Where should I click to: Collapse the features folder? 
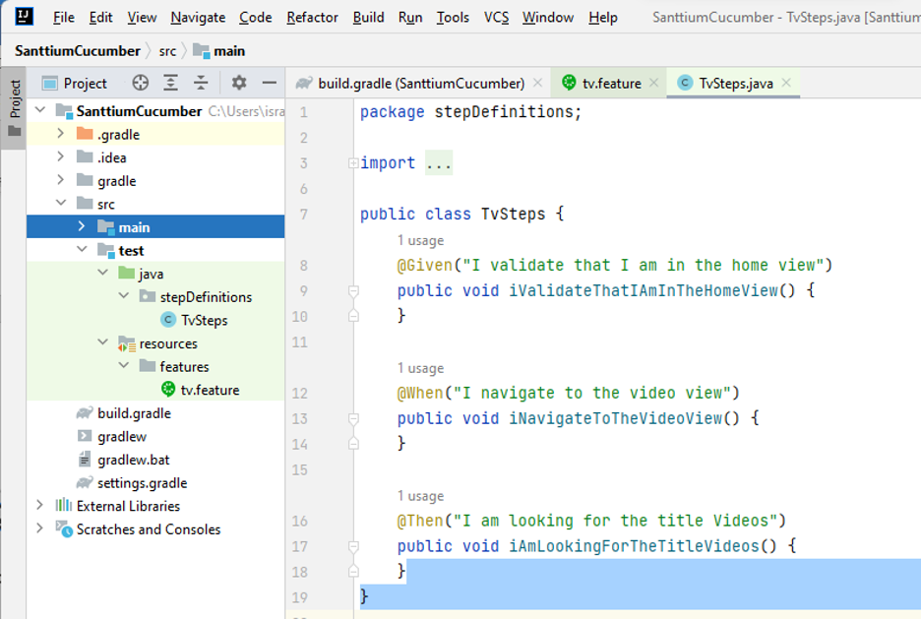click(124, 365)
